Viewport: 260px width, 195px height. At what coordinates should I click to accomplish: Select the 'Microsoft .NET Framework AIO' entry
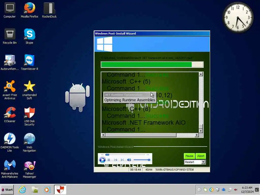click(x=144, y=123)
